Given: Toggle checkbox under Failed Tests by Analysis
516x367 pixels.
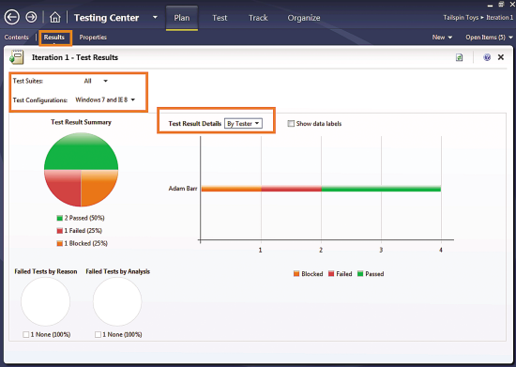Looking at the screenshot, I should point(98,334).
